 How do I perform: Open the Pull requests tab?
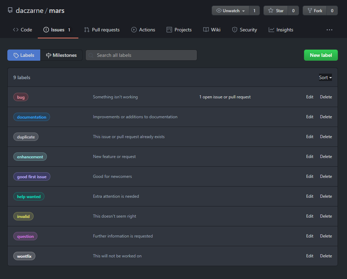pos(102,30)
